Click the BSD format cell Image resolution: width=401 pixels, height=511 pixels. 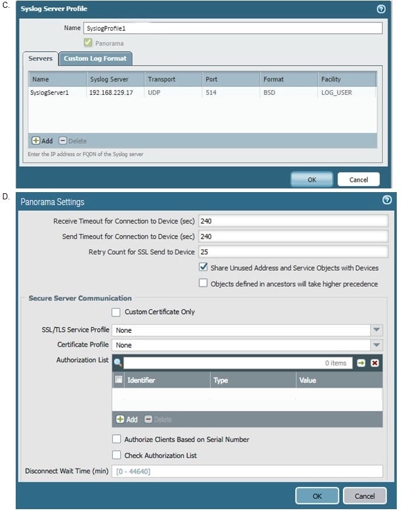coord(289,92)
